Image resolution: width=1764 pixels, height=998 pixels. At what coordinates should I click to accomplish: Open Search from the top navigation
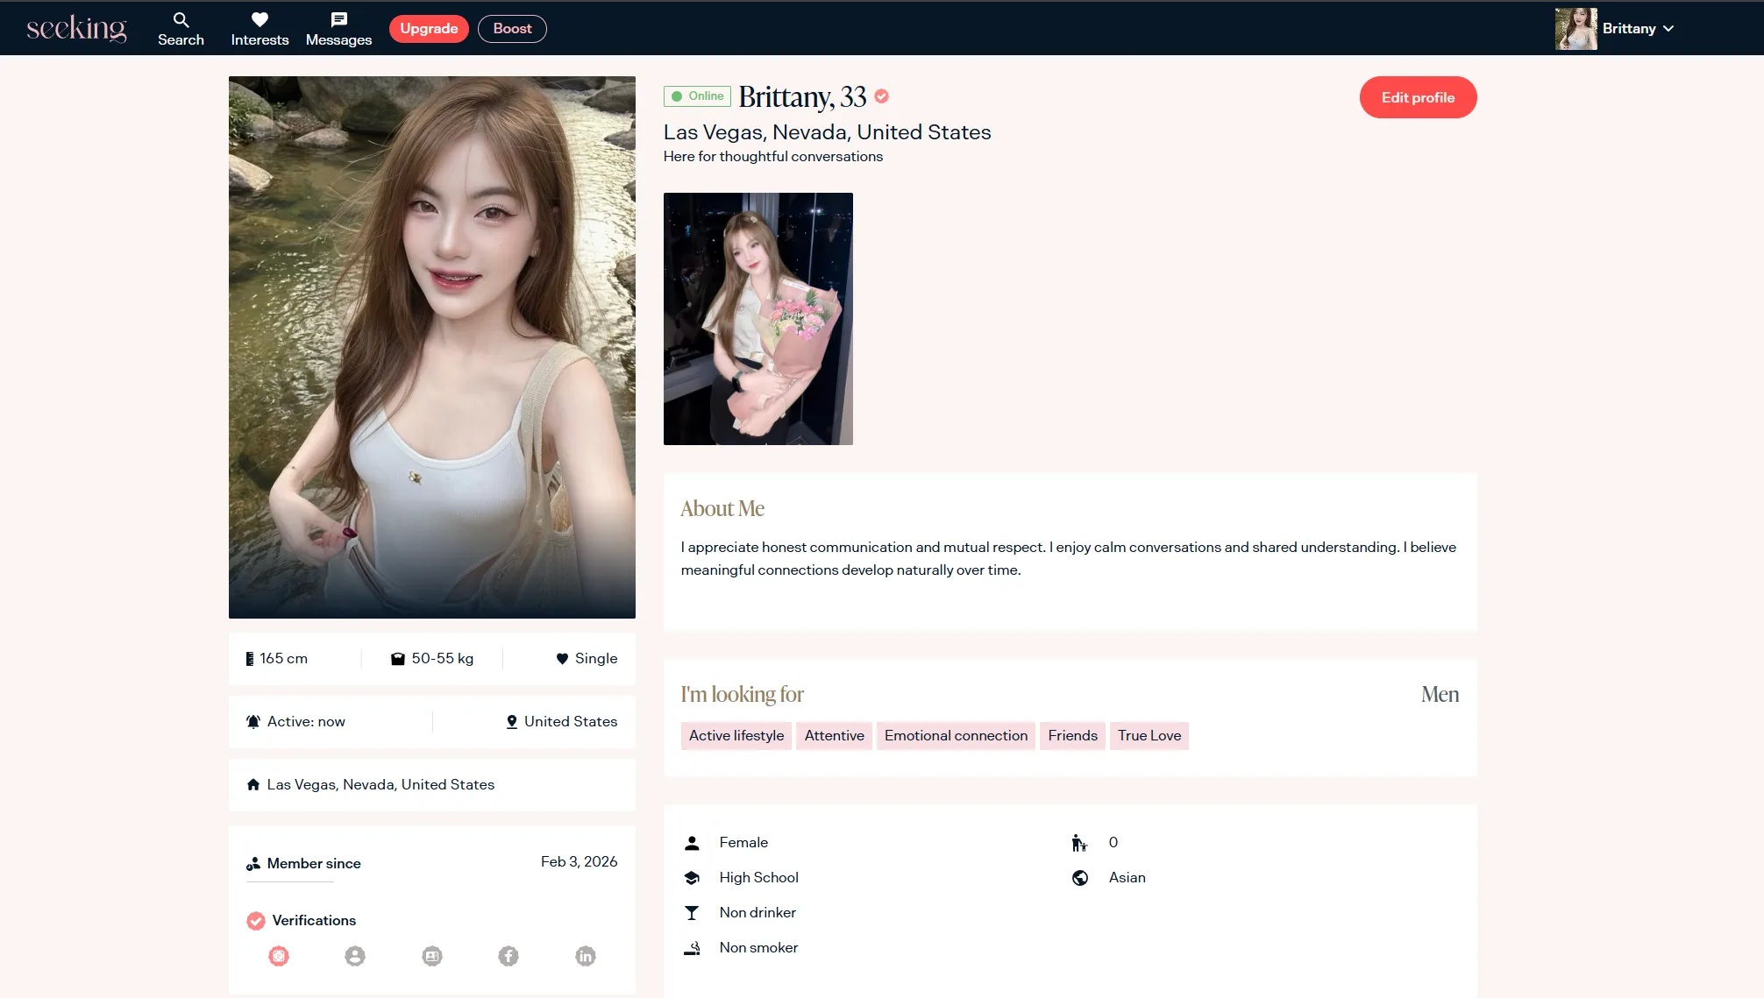(181, 29)
